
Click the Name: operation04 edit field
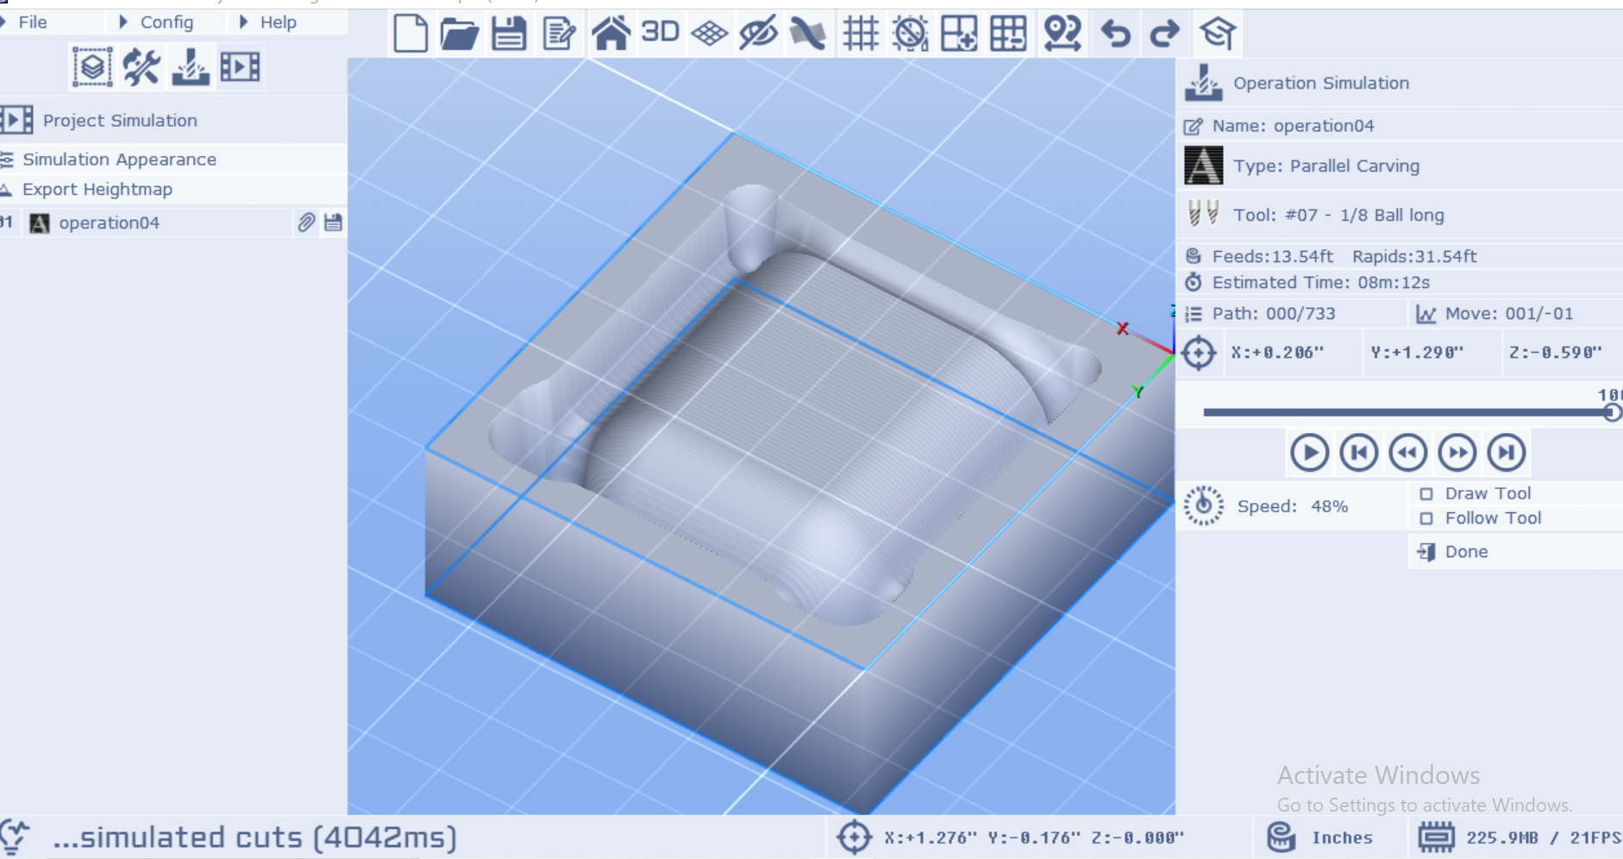click(1400, 126)
